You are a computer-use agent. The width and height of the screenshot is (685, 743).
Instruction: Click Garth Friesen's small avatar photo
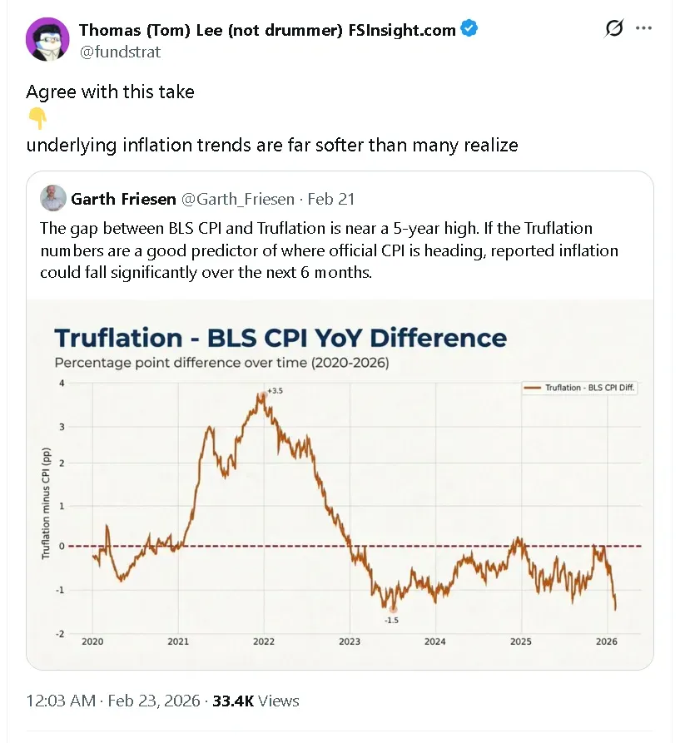pos(52,199)
